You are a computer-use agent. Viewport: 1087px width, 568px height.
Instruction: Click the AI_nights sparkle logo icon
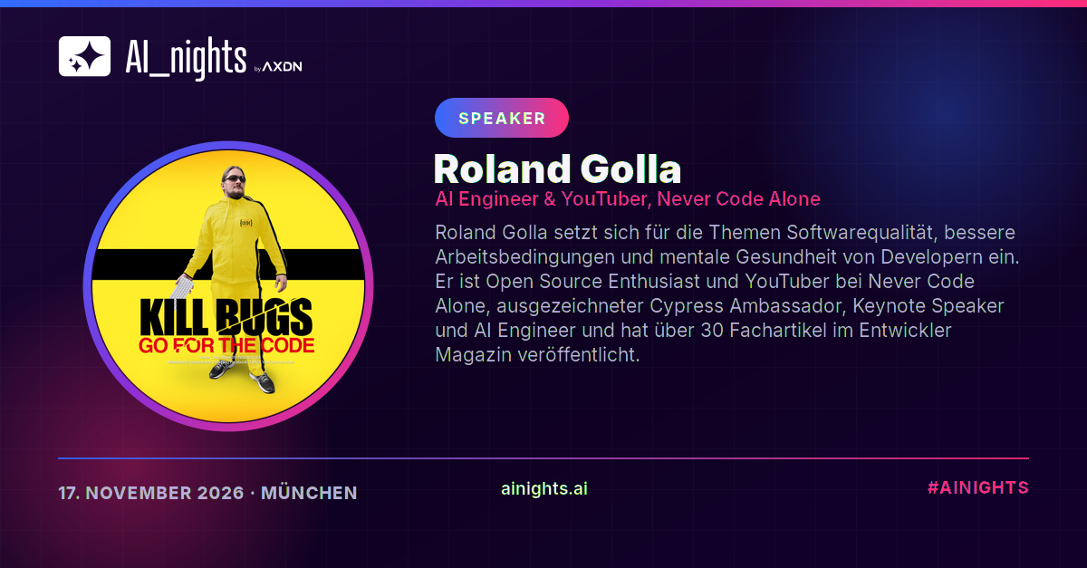click(x=84, y=56)
